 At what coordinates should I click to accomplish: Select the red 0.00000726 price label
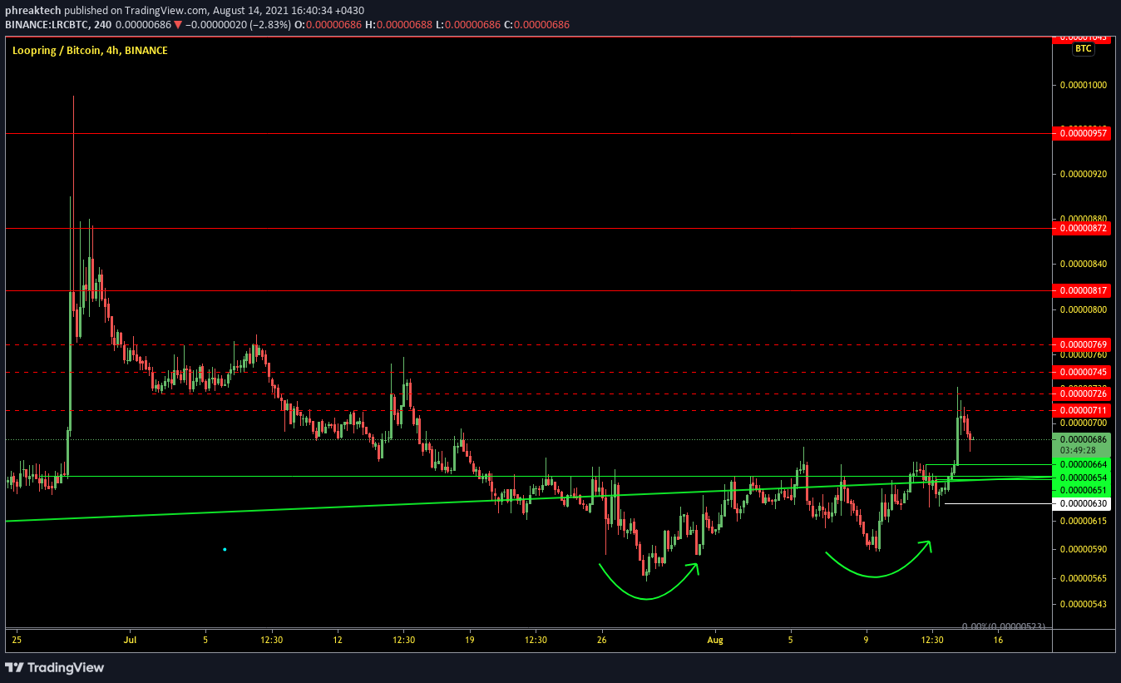click(1081, 393)
